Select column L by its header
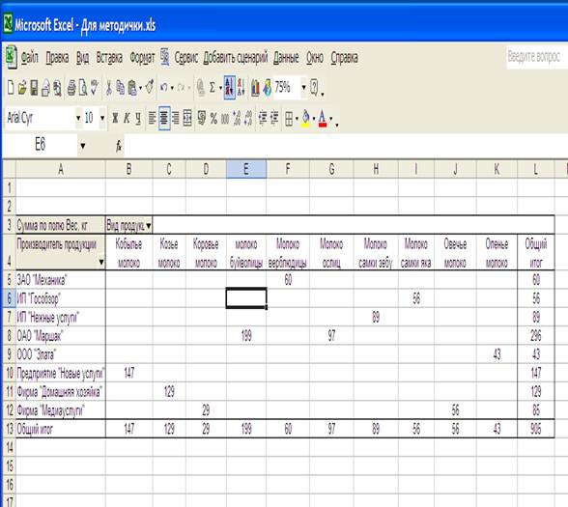This screenshot has width=568, height=507. (535, 169)
